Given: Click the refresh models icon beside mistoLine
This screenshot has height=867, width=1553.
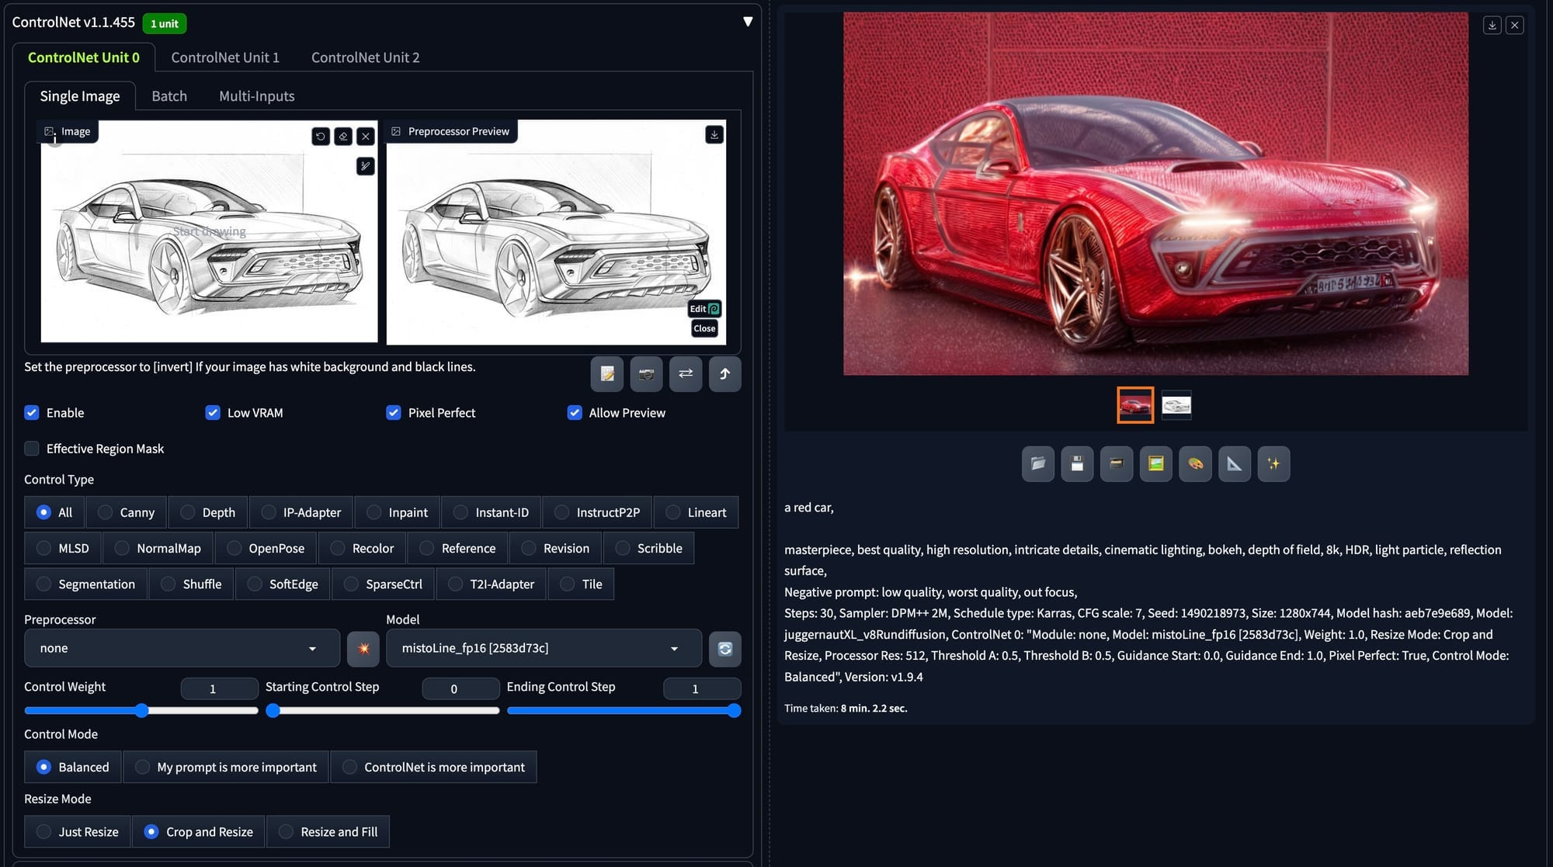Looking at the screenshot, I should point(724,648).
